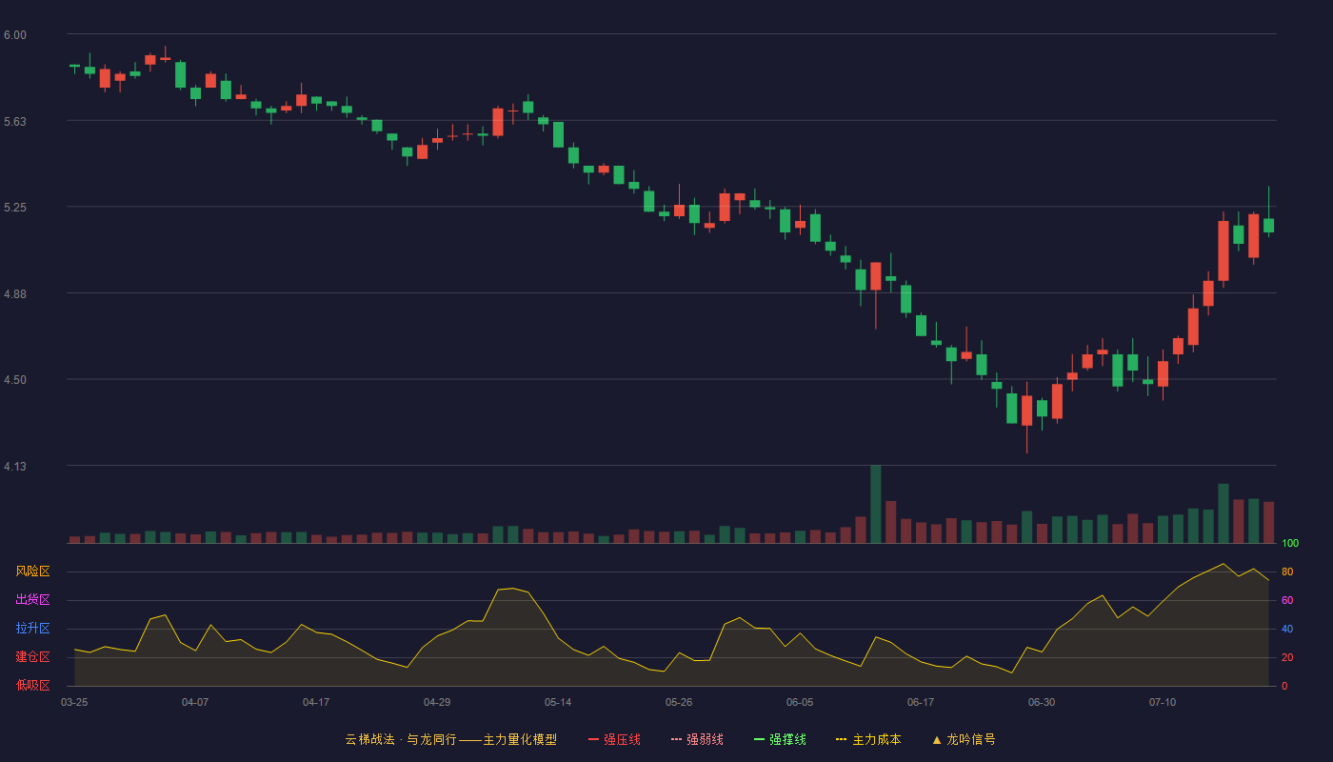
Task: Toggle the 强撑线 legend series
Action: click(780, 739)
